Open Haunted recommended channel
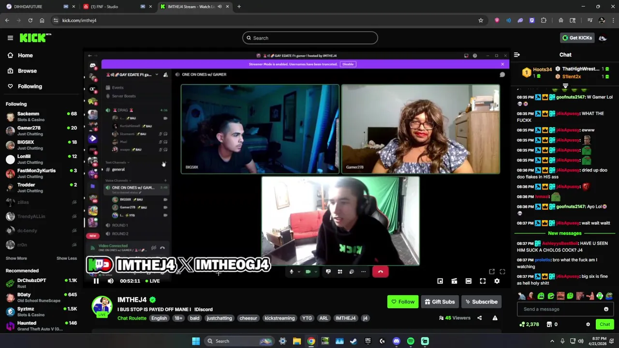Screen dimensions: 619x348 41,326
